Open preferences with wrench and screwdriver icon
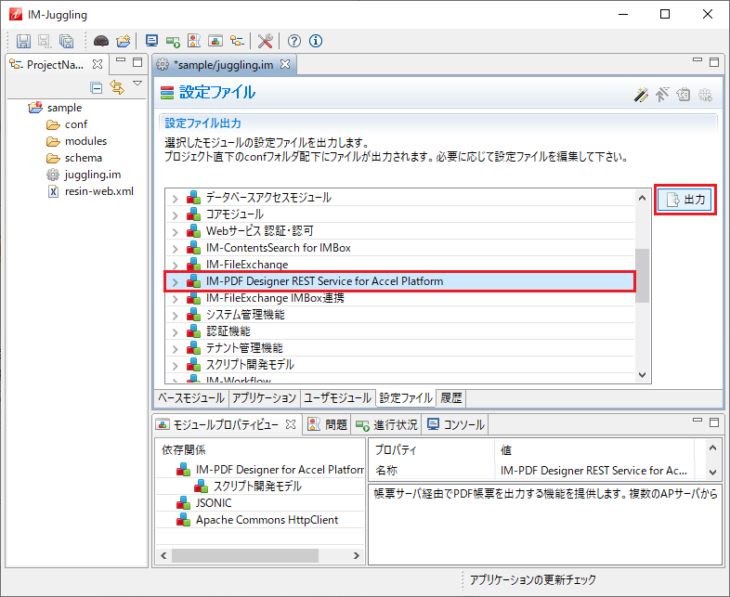The width and height of the screenshot is (730, 597). (x=265, y=41)
